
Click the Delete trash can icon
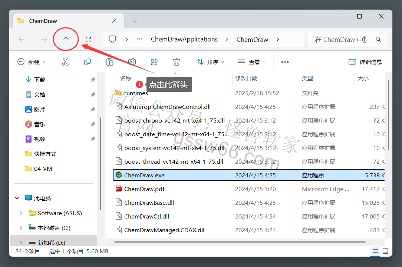[177, 62]
